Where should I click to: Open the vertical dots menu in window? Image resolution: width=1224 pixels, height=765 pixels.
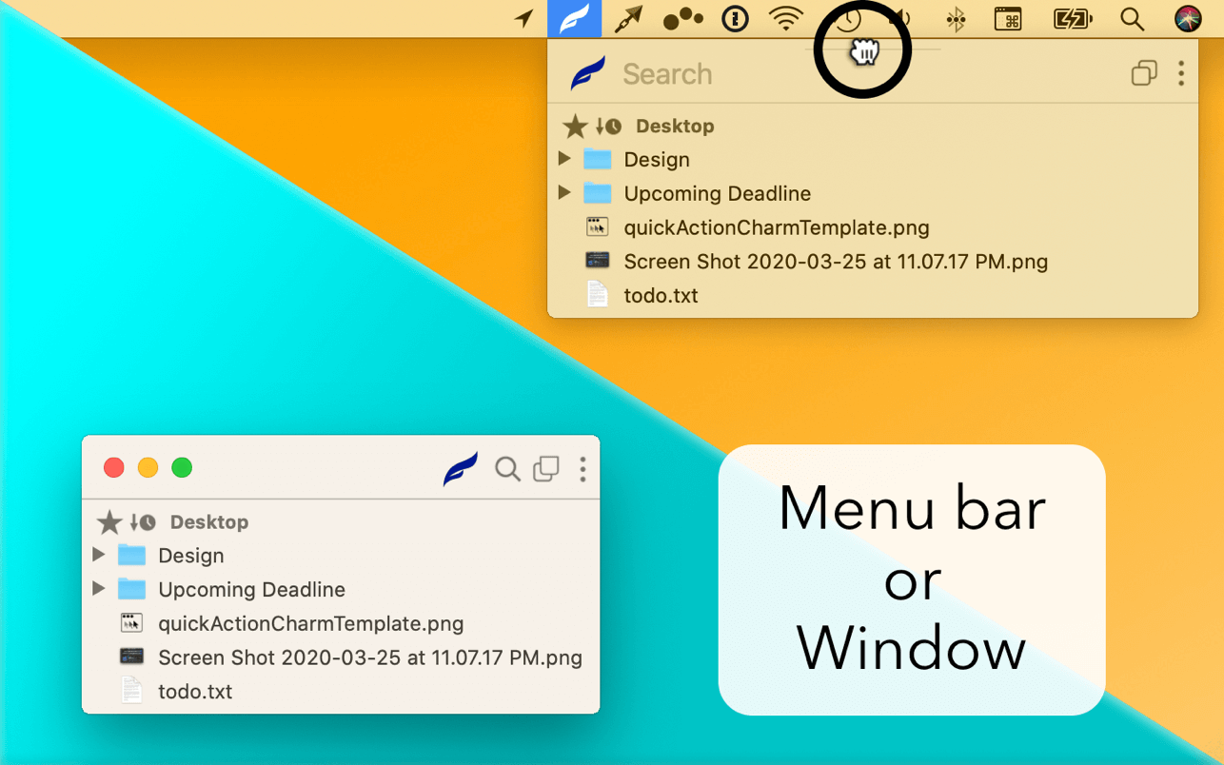(582, 468)
